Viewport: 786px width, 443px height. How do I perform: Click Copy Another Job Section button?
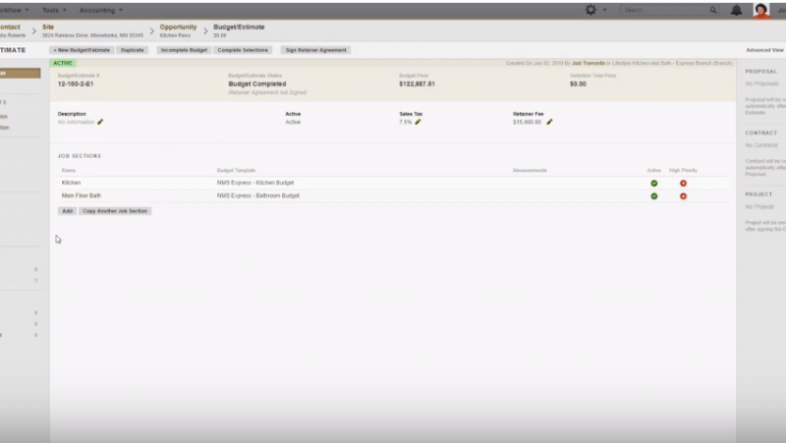(116, 211)
